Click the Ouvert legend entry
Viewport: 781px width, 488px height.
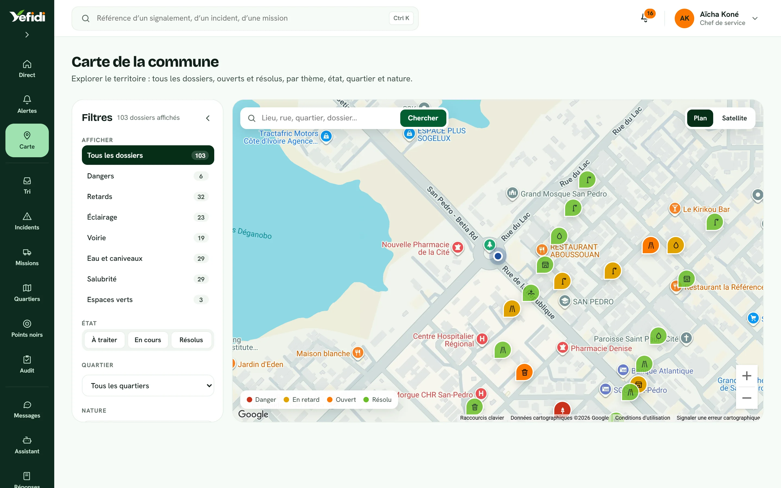point(341,400)
